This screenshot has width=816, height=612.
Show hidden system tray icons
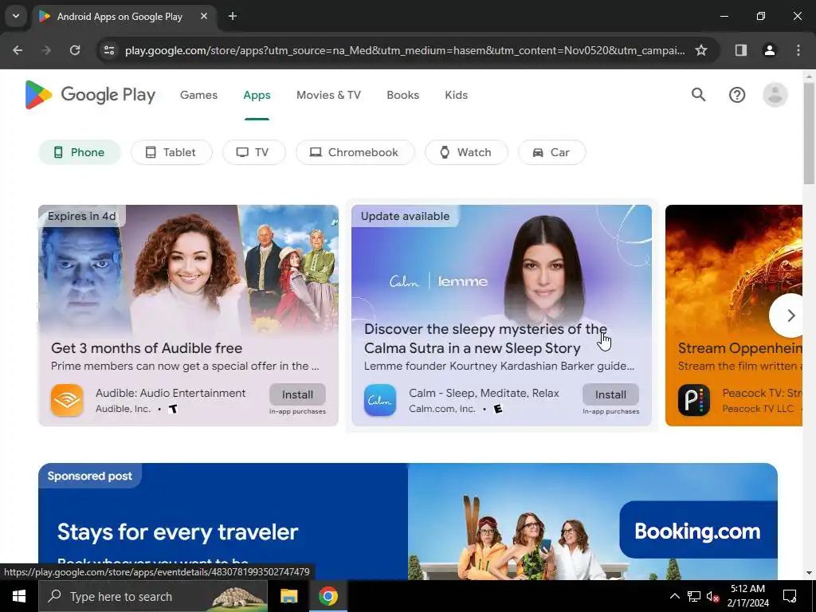[x=674, y=596]
